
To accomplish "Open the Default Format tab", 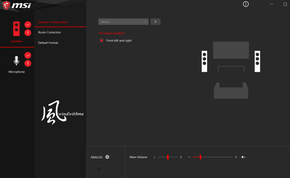I will point(48,43).
